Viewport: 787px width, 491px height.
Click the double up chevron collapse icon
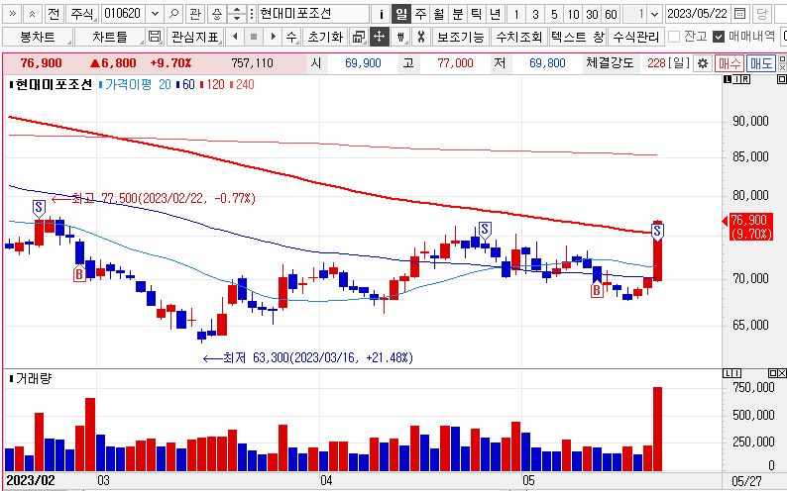(33, 14)
